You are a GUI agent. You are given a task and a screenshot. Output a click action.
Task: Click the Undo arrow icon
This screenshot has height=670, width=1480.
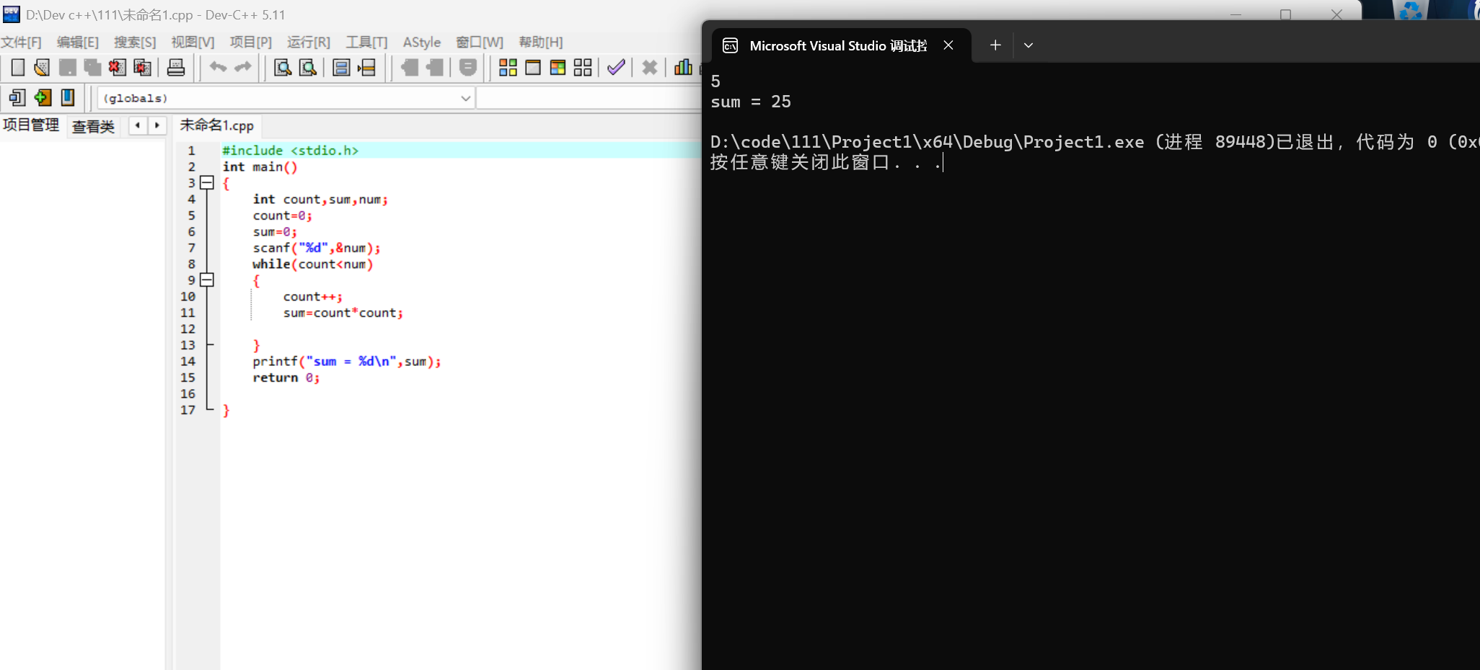pyautogui.click(x=218, y=67)
